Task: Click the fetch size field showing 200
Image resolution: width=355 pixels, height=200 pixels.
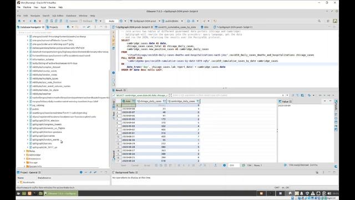Action: pyautogui.click(x=234, y=166)
